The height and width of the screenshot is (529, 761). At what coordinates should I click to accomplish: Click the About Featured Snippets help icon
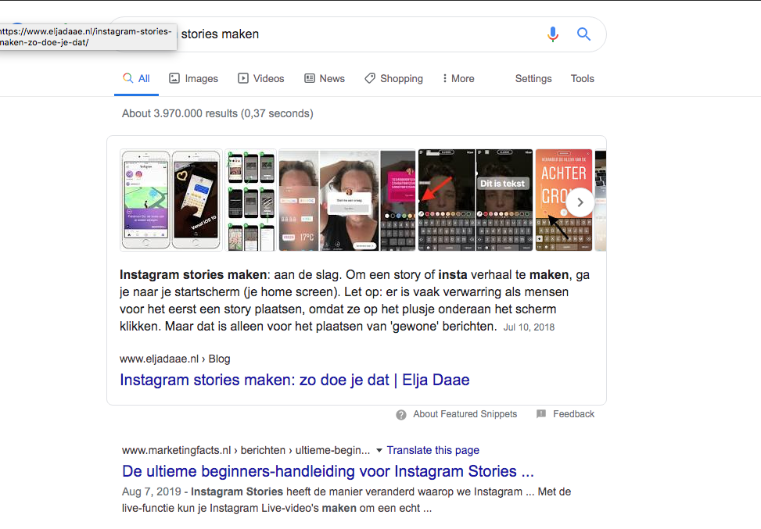[x=401, y=415]
